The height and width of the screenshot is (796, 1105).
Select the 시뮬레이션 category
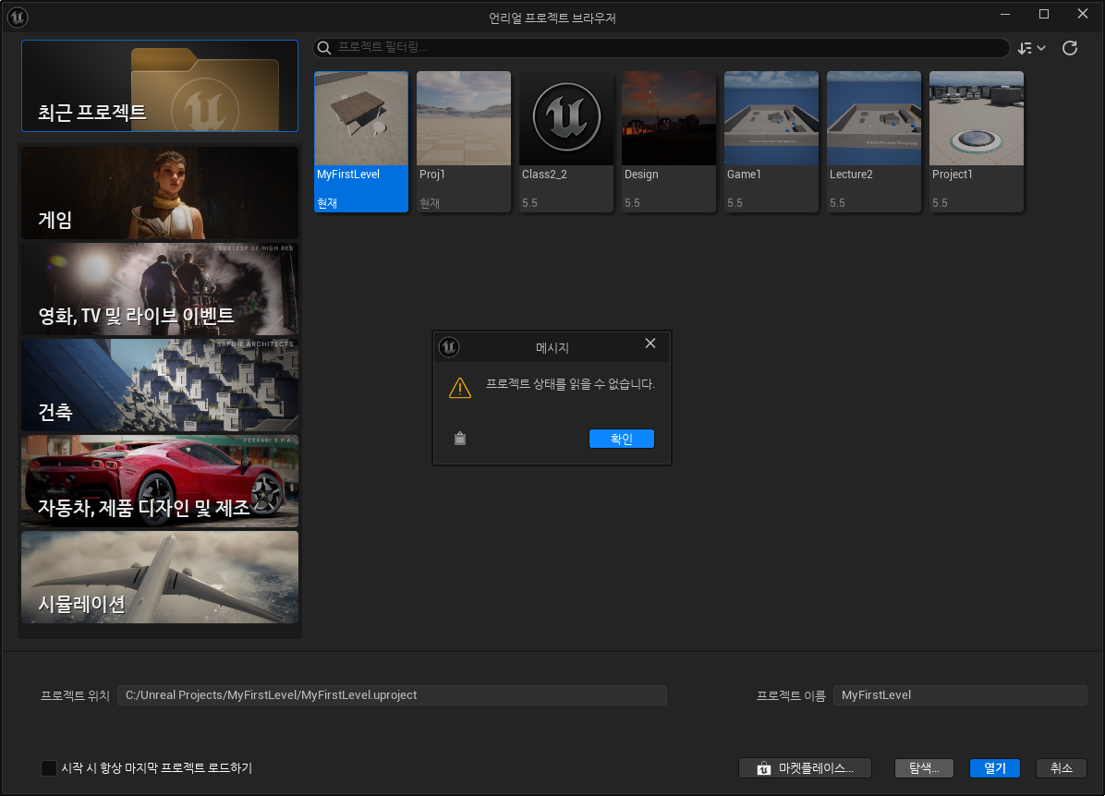point(160,577)
